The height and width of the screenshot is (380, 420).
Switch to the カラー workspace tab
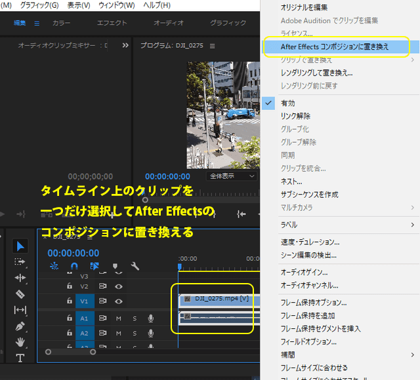coord(61,24)
